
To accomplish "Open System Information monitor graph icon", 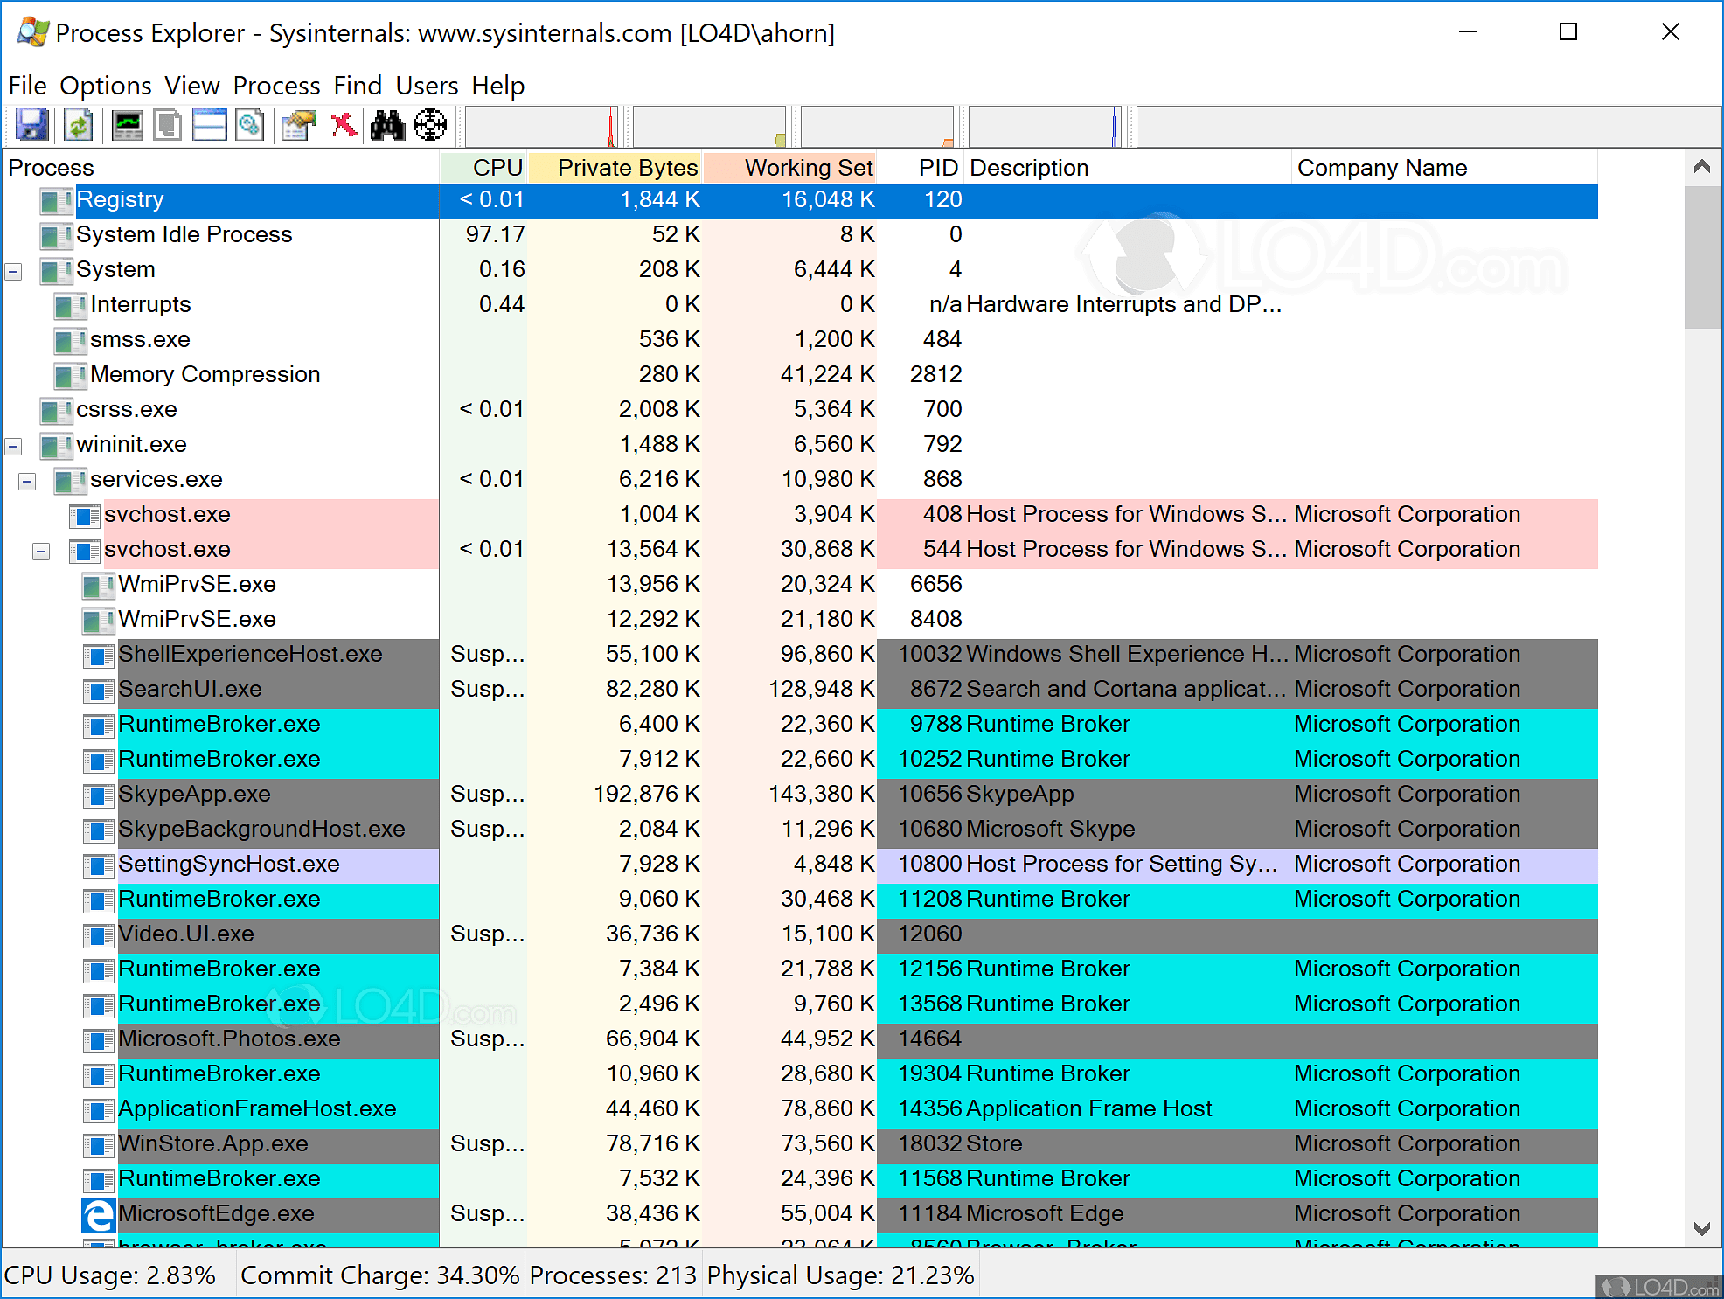I will (x=128, y=126).
